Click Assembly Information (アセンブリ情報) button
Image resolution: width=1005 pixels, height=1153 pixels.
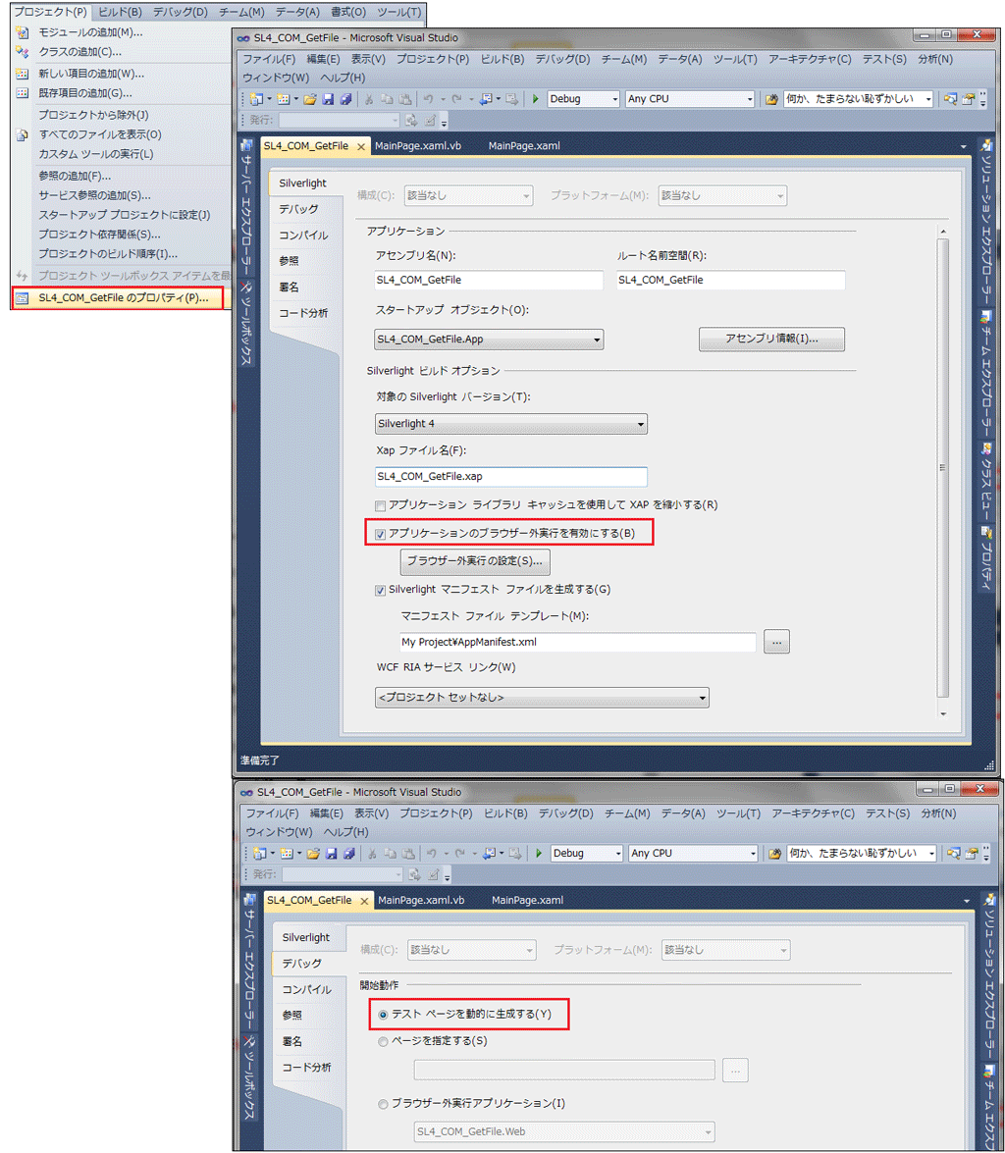771,339
